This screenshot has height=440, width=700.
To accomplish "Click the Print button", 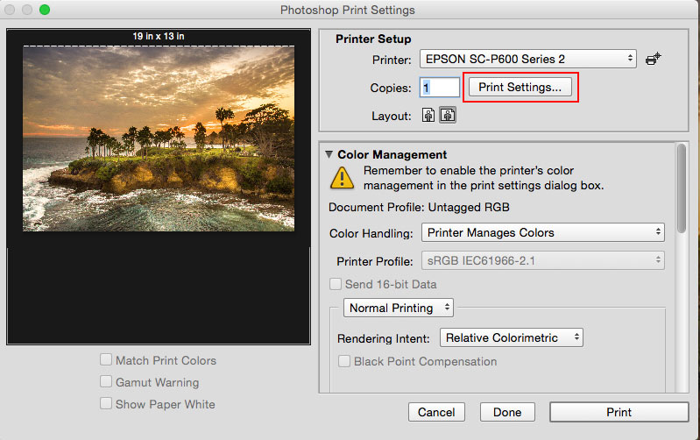I will click(619, 412).
